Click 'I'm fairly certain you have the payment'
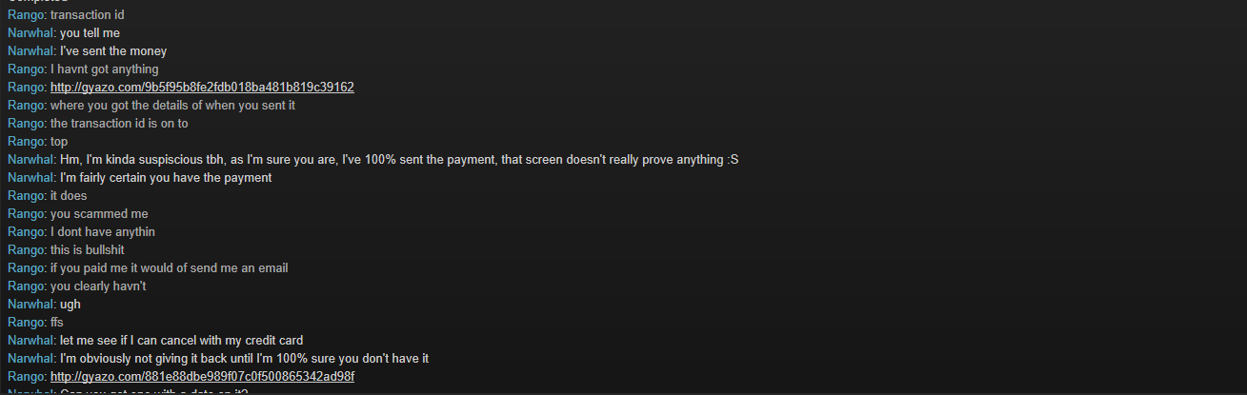The width and height of the screenshot is (1247, 395). [166, 178]
